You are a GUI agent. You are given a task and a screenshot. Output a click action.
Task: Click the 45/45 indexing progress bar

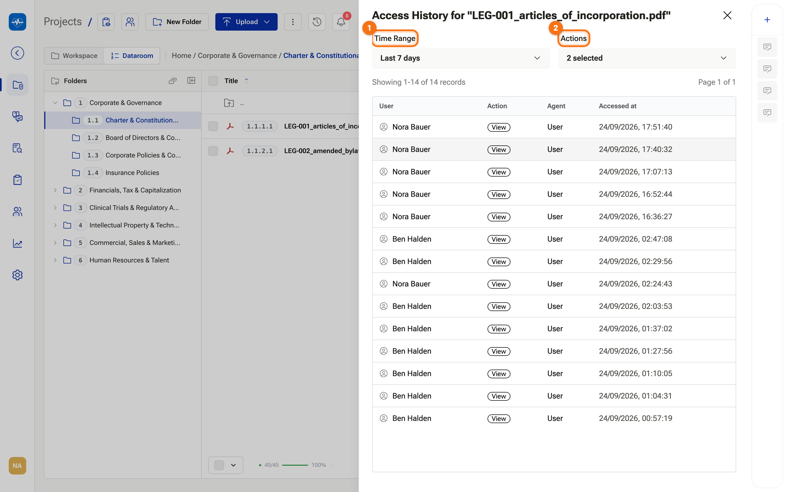295,465
